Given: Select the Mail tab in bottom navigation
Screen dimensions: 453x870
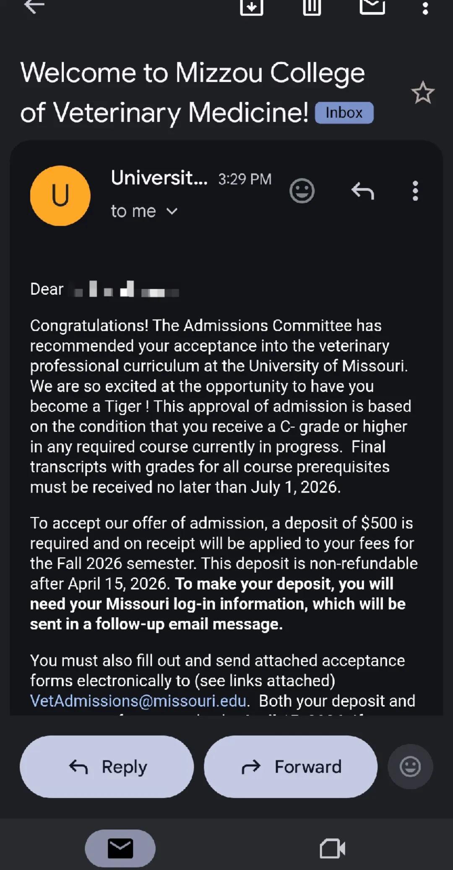Looking at the screenshot, I should point(120,849).
